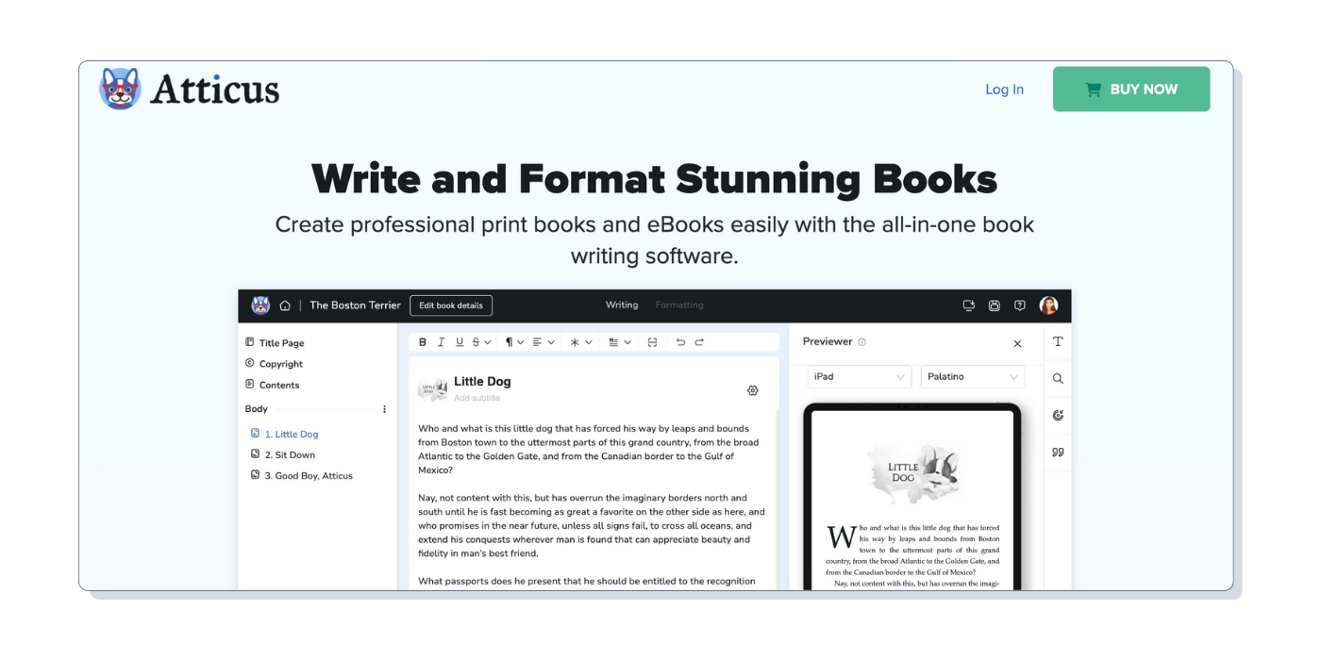Click the quotation marks icon in the sidebar
The width and height of the screenshot is (1321, 660).
click(x=1058, y=453)
